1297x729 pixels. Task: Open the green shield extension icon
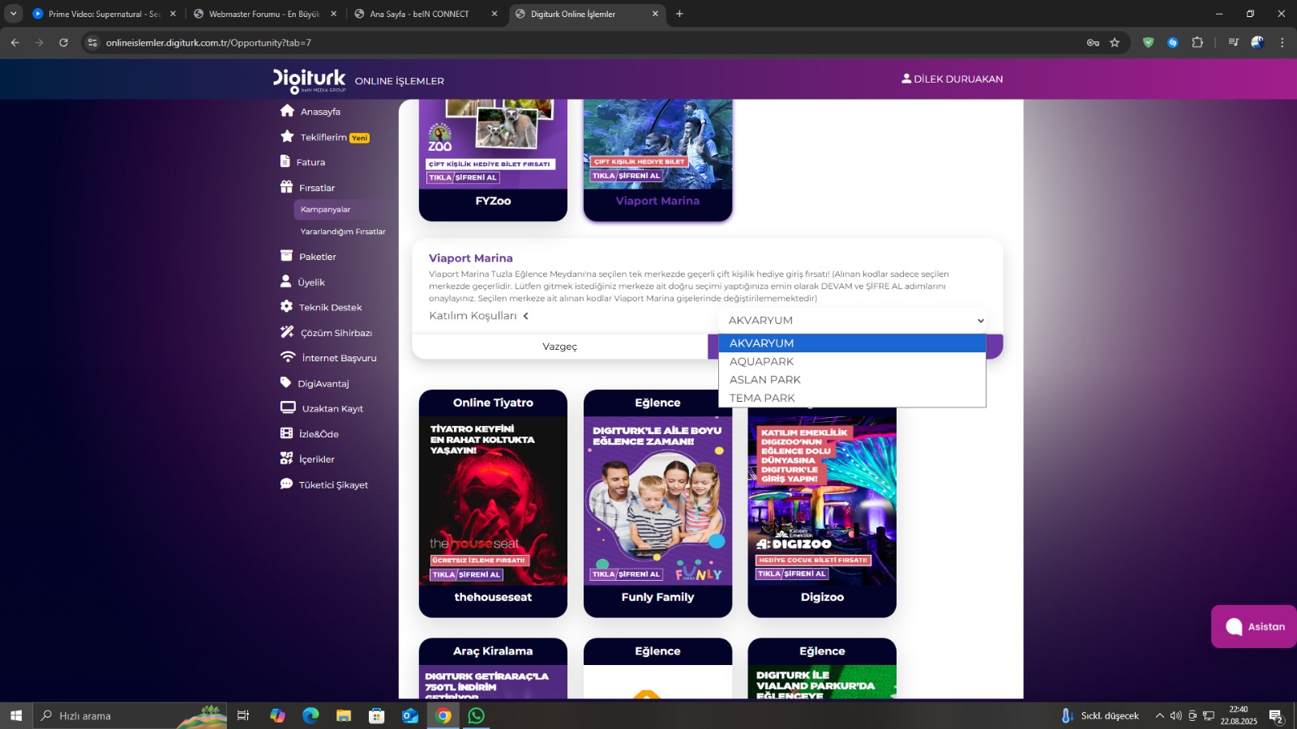(x=1148, y=43)
